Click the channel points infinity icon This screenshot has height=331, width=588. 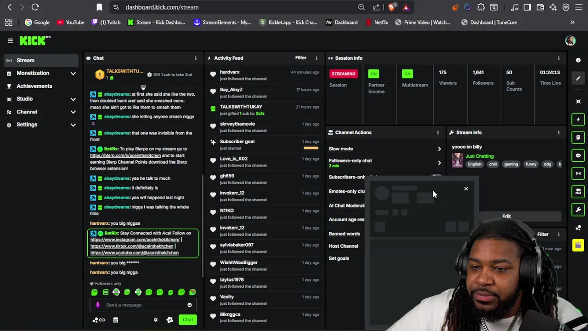pos(99,320)
